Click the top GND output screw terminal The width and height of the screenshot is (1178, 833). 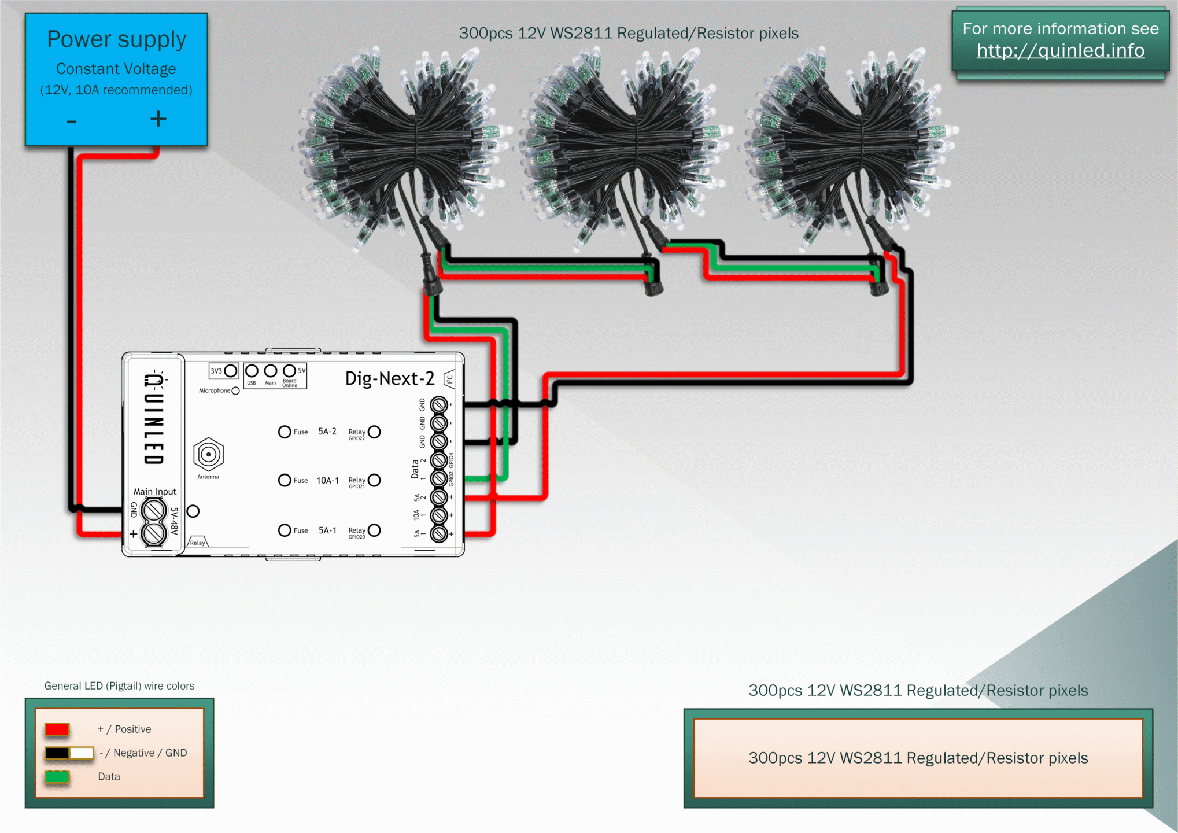click(439, 404)
